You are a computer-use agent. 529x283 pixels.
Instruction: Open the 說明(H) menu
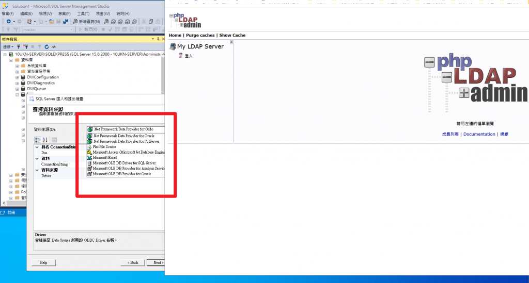click(x=123, y=14)
